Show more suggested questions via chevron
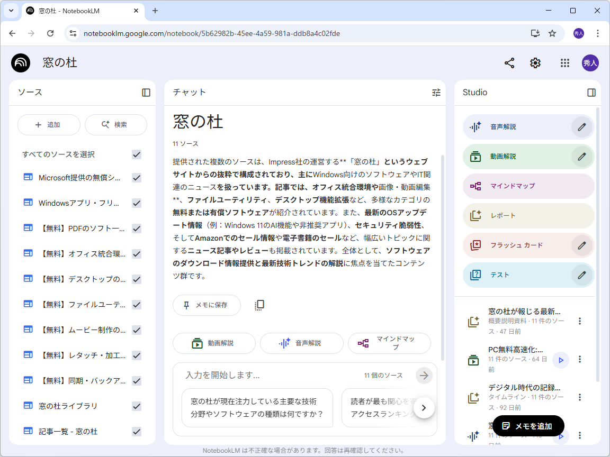 pos(424,408)
